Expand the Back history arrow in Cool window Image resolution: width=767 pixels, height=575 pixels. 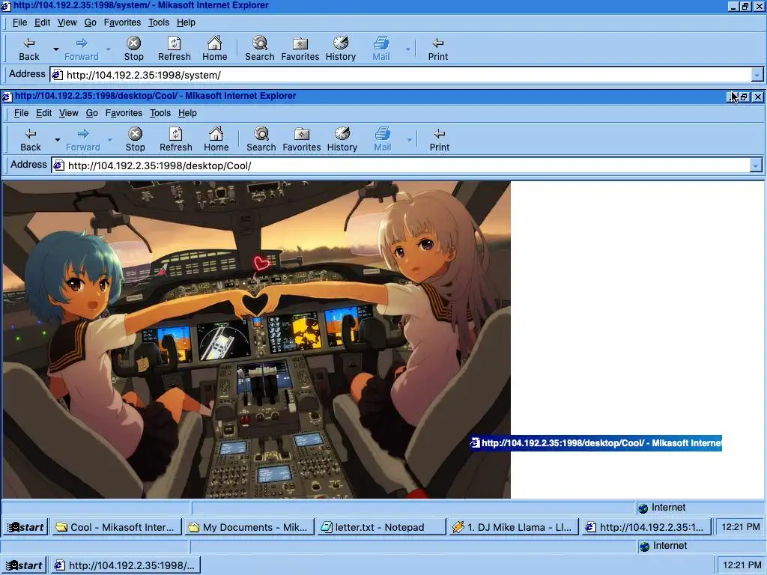[57, 140]
